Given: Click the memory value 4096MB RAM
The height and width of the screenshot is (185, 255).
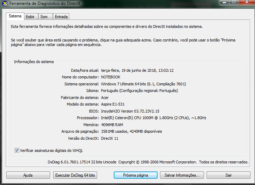Looking at the screenshot, I should click(112, 125).
